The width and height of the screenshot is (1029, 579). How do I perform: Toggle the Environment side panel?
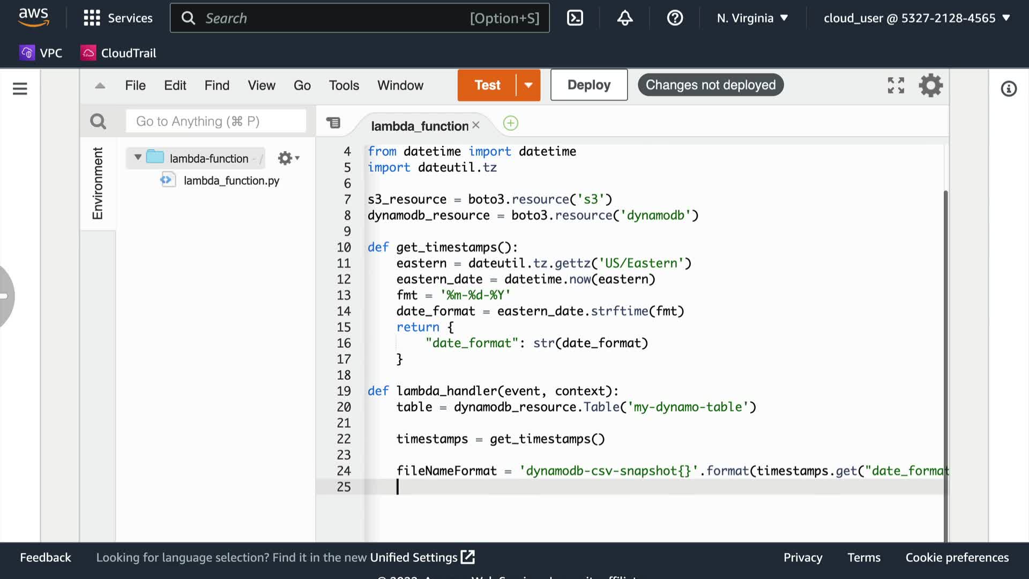98,183
